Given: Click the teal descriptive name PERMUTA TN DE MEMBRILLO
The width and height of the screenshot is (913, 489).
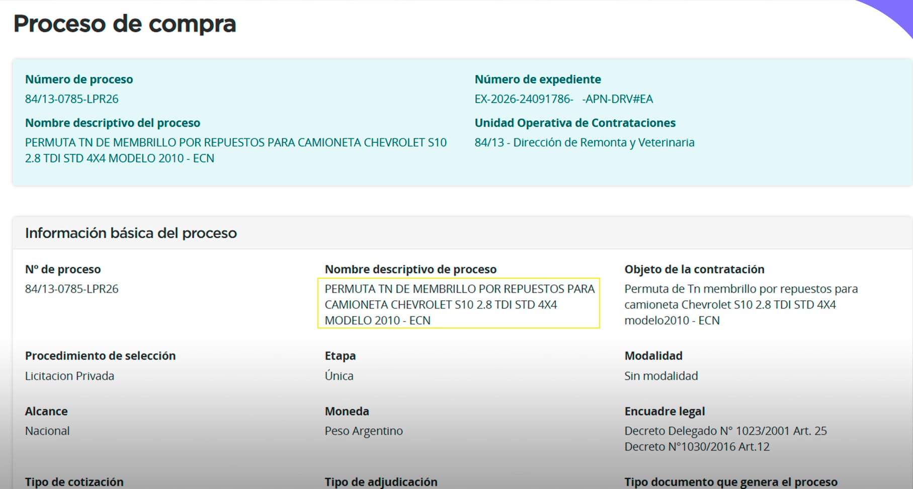Looking at the screenshot, I should [x=236, y=150].
